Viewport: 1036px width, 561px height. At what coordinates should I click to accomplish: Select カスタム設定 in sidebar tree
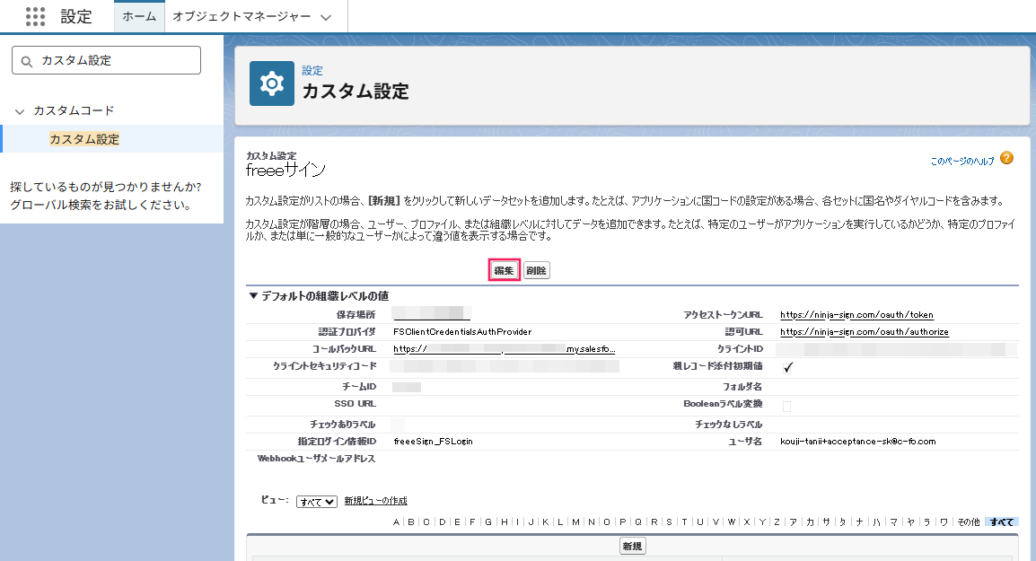[x=84, y=139]
